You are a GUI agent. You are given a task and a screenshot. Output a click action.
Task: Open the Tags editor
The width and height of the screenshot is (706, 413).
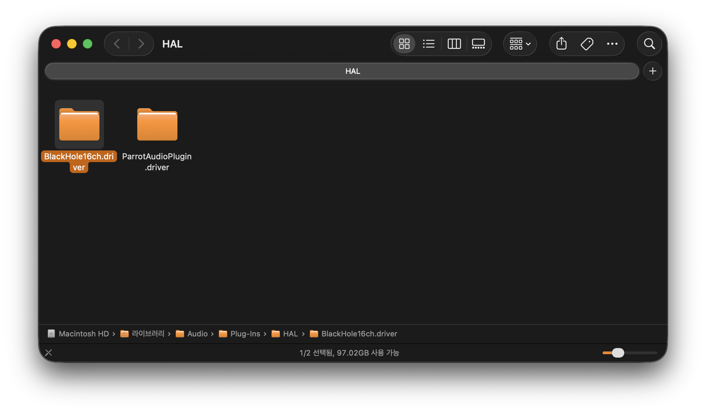click(587, 44)
